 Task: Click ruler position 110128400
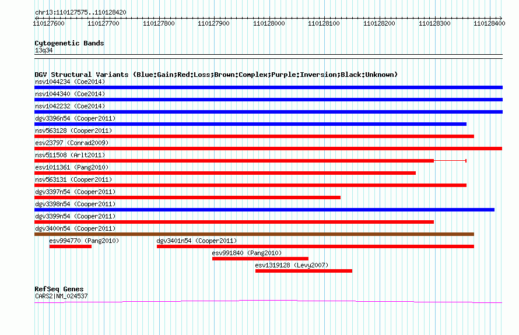[x=489, y=23]
